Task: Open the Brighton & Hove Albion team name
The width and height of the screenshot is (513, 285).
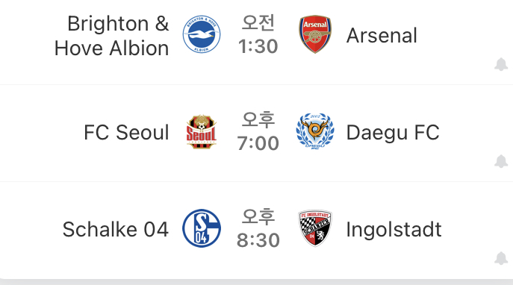Action: tap(111, 36)
